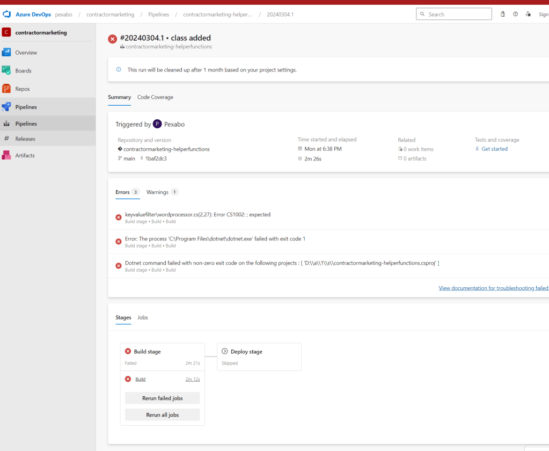Image resolution: width=549 pixels, height=451 pixels.
Task: Click the Releases rocket icon
Action: point(6,139)
